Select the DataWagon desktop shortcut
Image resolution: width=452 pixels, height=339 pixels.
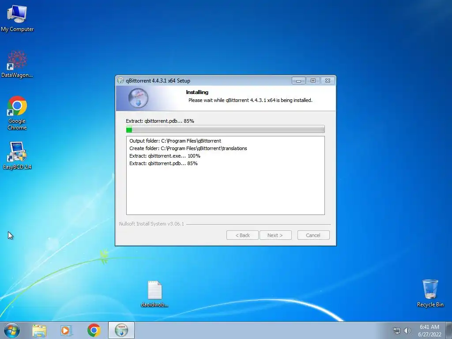pyautogui.click(x=17, y=64)
